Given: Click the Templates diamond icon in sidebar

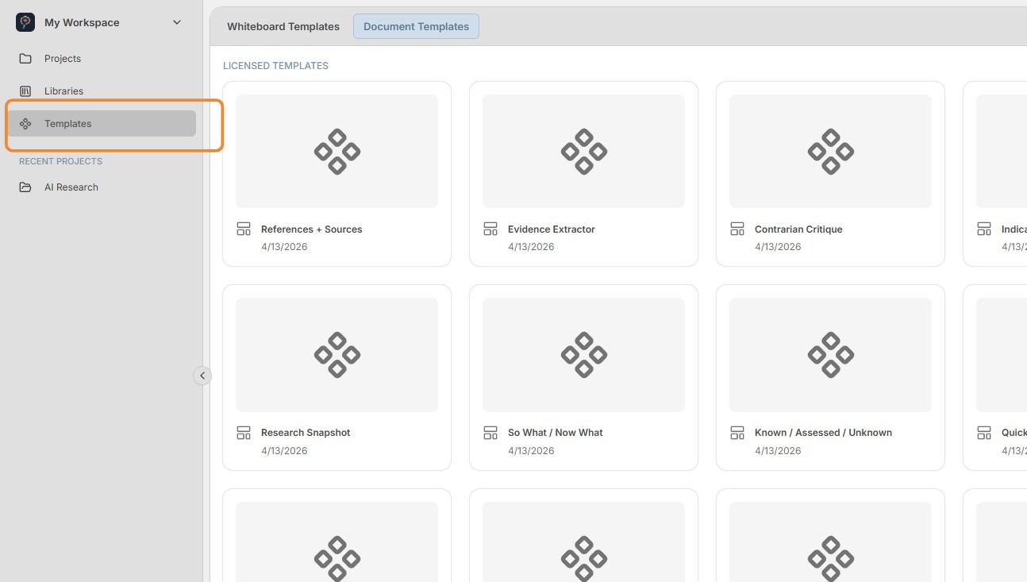Looking at the screenshot, I should 25,124.
